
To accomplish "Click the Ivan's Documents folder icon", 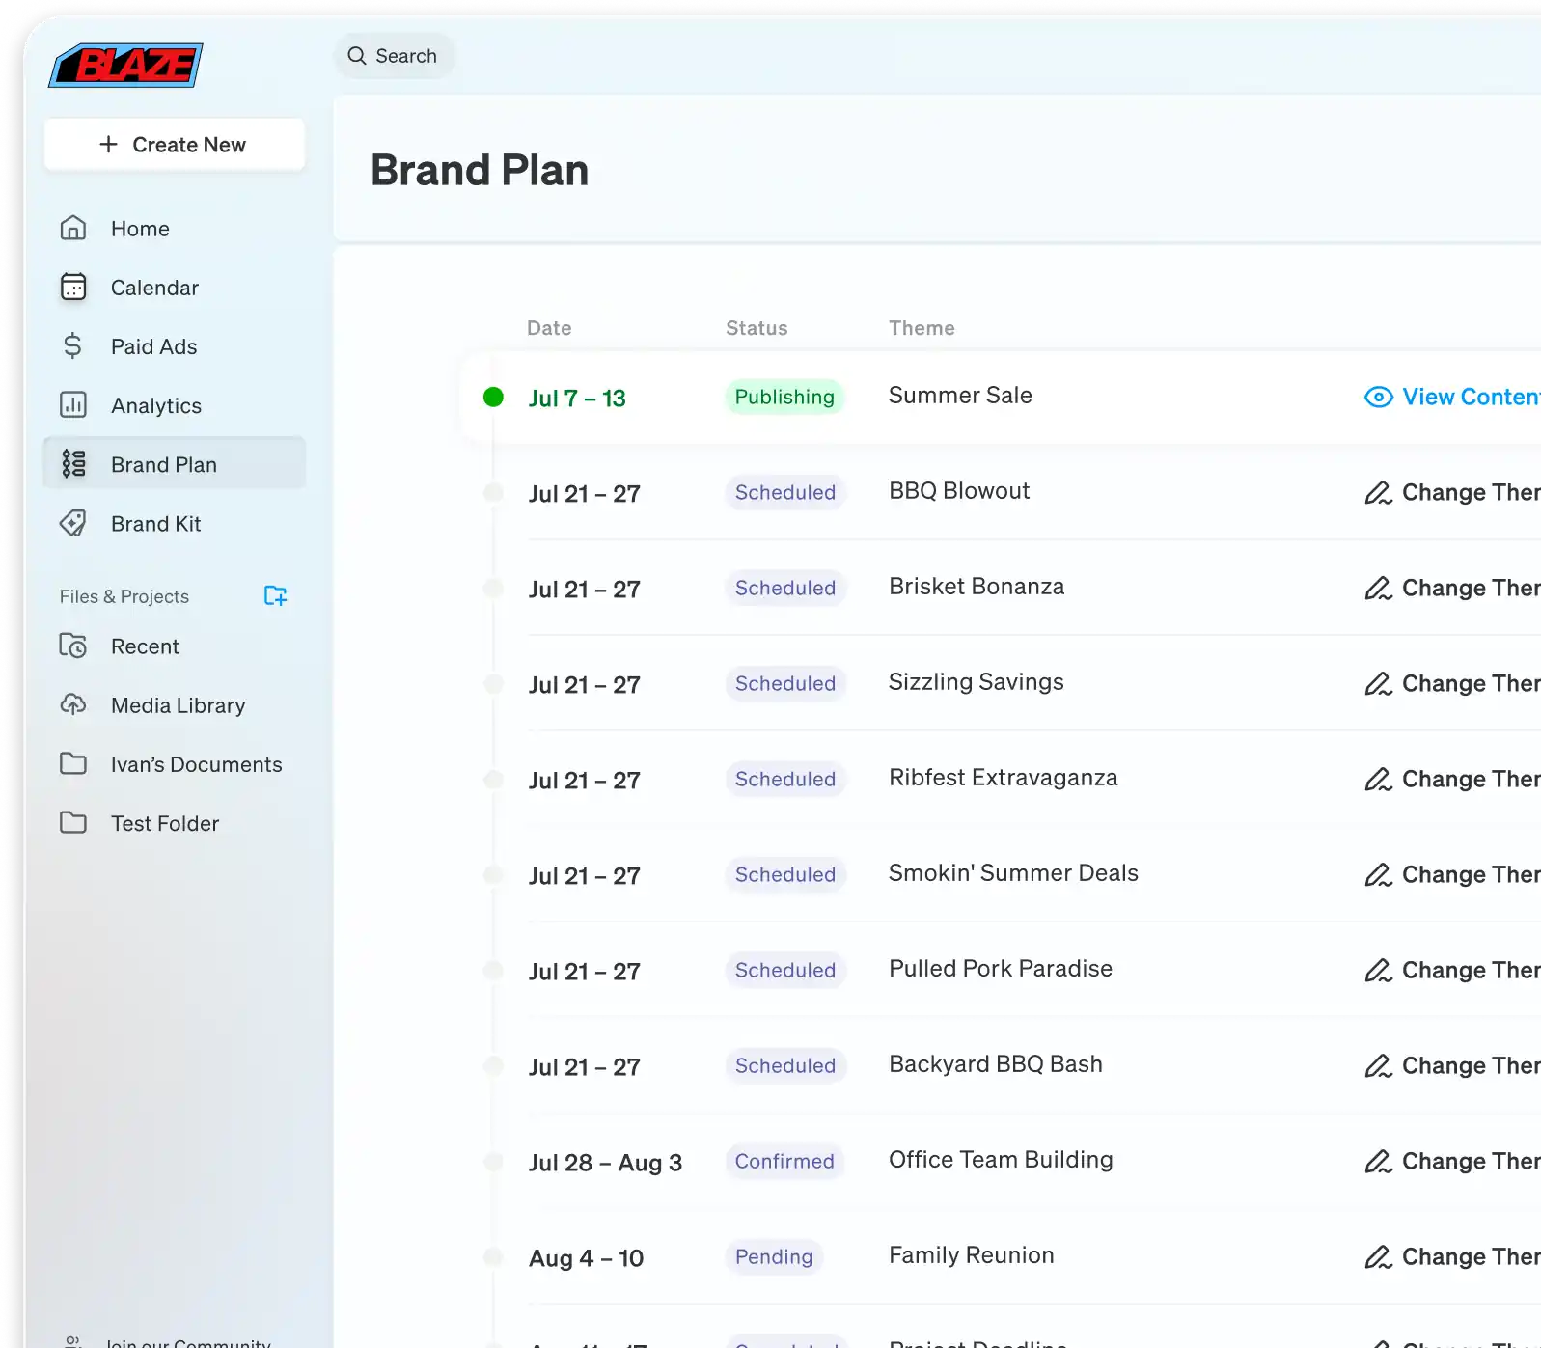I will coord(73,764).
